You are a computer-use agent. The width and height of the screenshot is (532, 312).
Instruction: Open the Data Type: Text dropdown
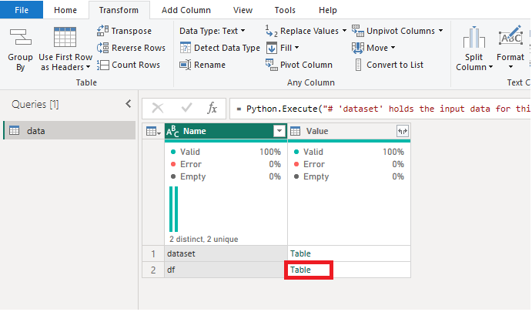coord(212,31)
